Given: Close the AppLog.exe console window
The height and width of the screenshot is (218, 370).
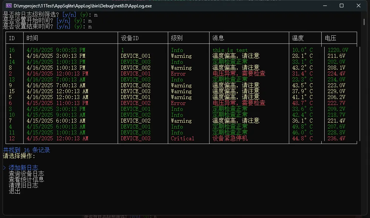Looking at the screenshot, I should point(359,6).
